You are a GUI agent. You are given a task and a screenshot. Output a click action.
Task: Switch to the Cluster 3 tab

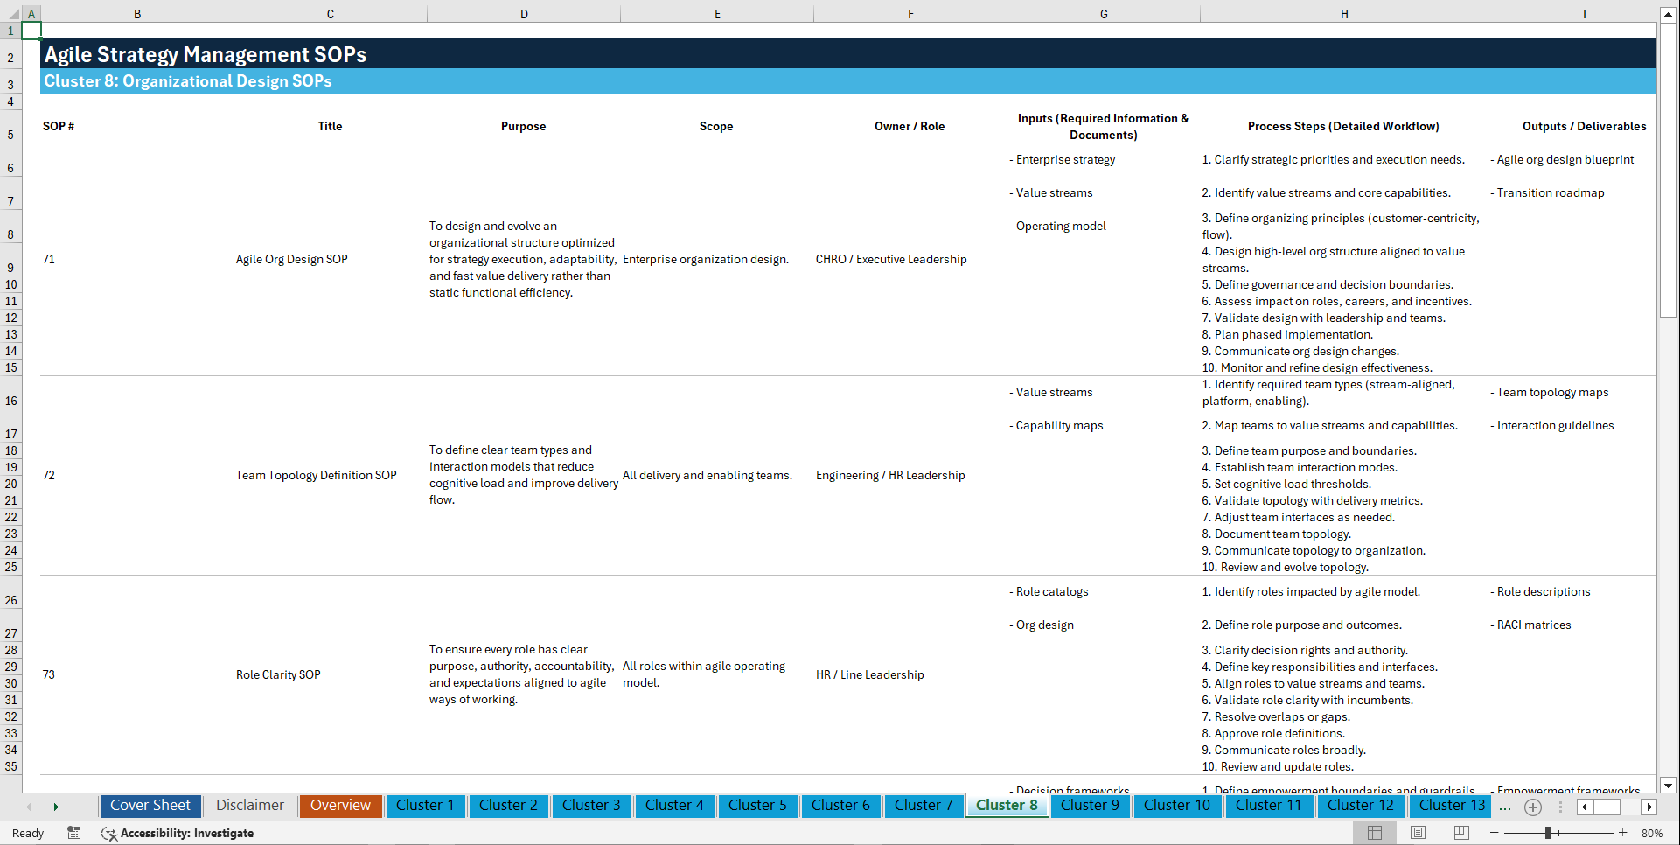pyautogui.click(x=591, y=805)
